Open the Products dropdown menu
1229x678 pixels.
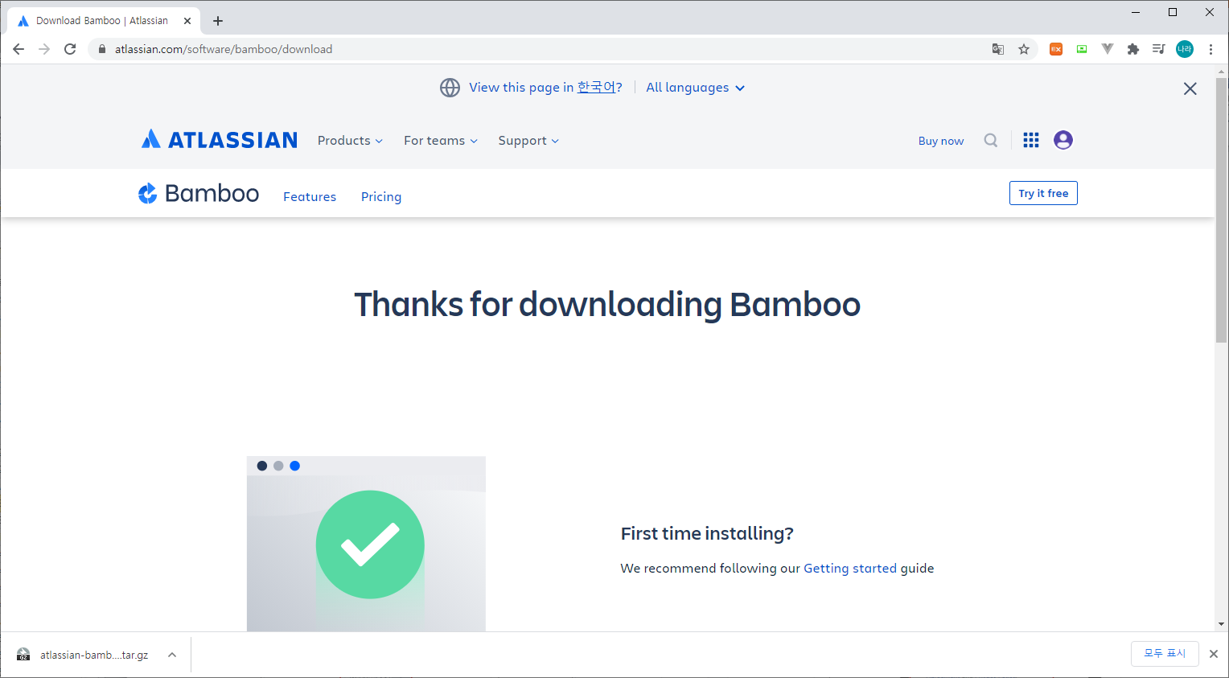coord(350,140)
